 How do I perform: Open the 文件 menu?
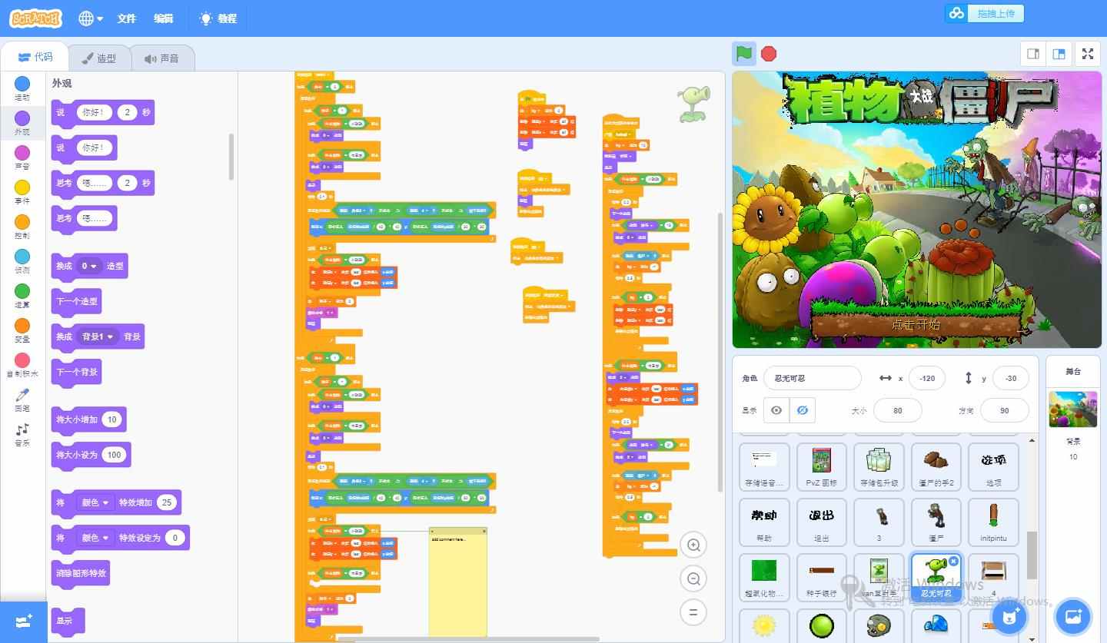[127, 18]
